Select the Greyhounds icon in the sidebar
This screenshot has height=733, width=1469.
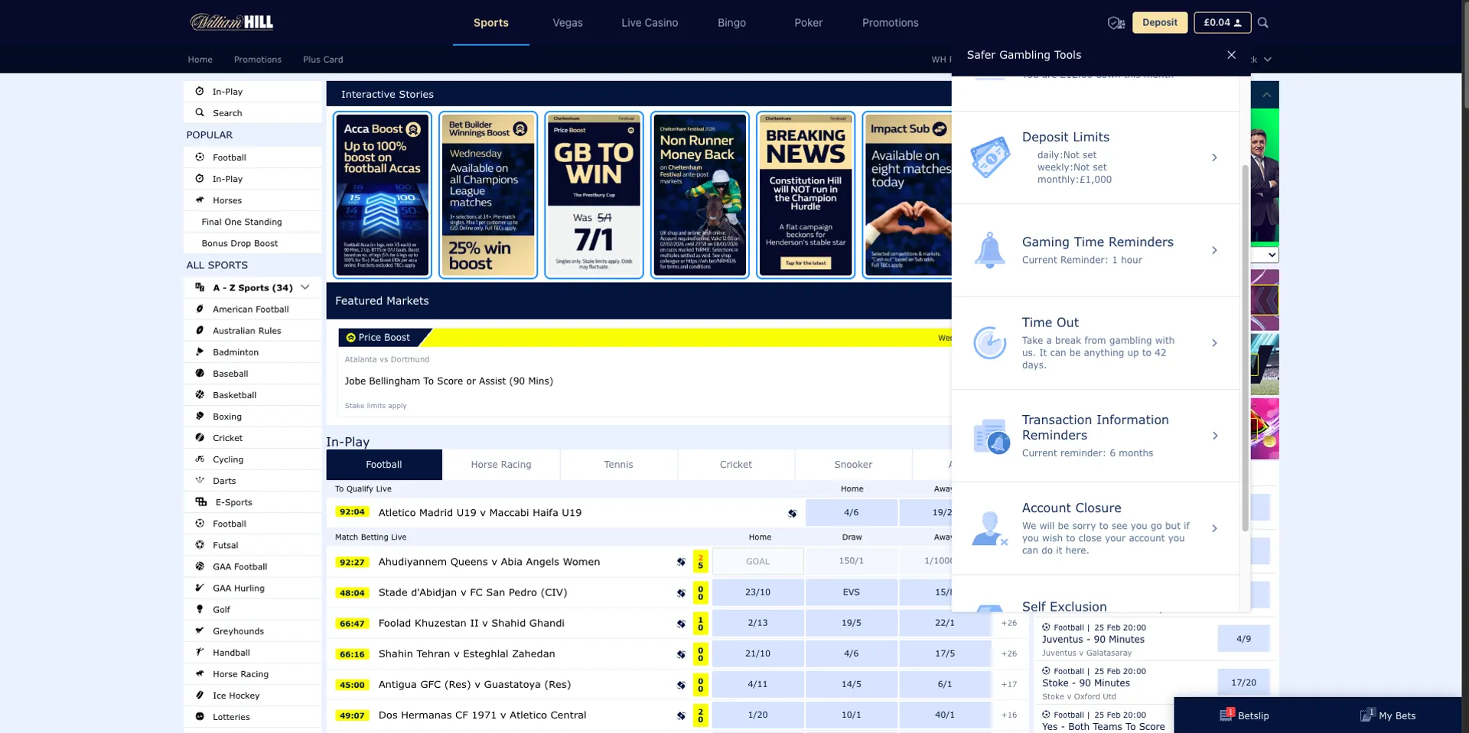(x=199, y=631)
